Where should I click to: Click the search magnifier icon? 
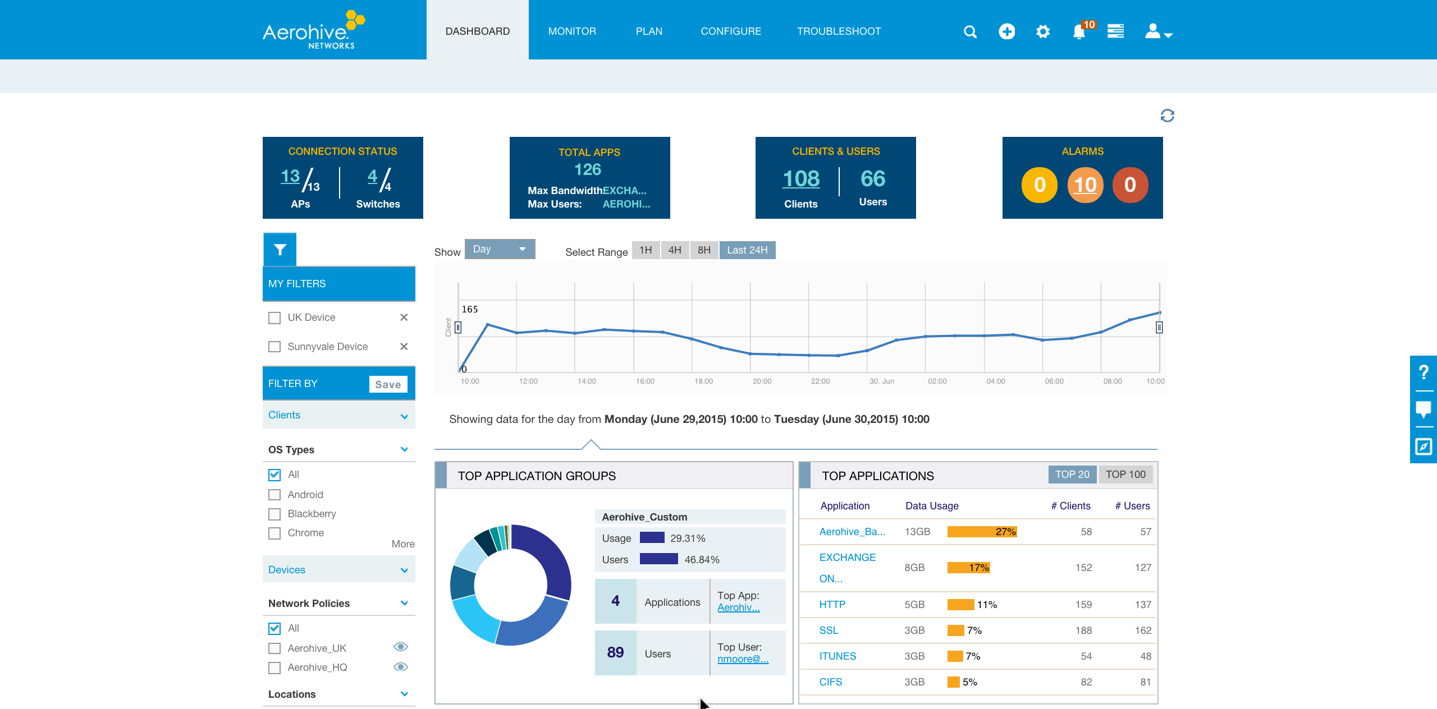tap(970, 31)
